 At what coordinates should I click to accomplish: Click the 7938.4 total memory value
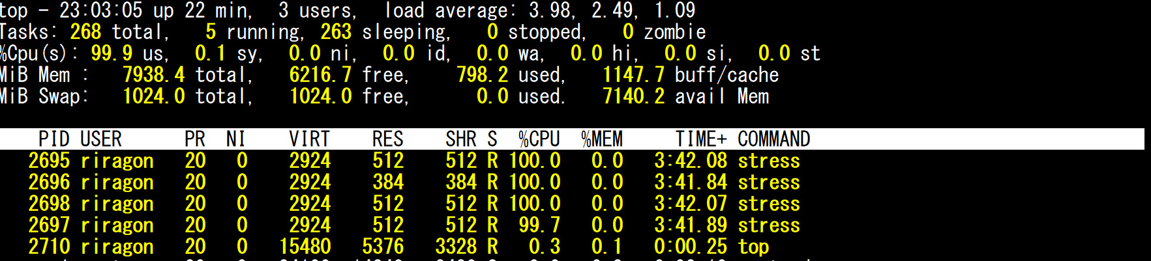[153, 75]
